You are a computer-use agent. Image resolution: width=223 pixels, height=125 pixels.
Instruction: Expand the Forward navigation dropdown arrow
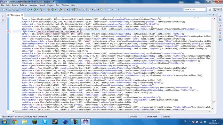point(118,9)
